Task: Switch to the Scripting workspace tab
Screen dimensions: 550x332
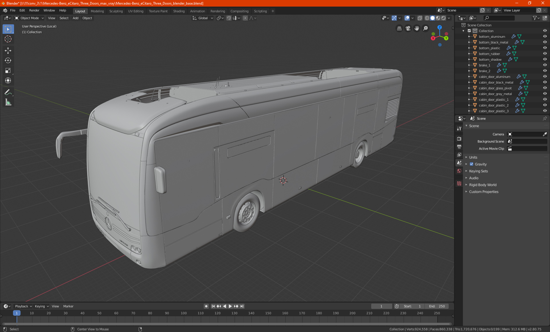Action: click(260, 11)
